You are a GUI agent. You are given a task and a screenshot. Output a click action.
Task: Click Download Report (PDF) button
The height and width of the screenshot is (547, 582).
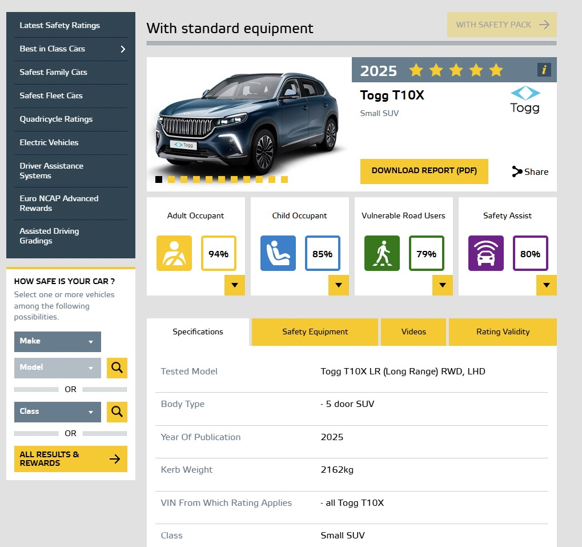[x=424, y=171]
